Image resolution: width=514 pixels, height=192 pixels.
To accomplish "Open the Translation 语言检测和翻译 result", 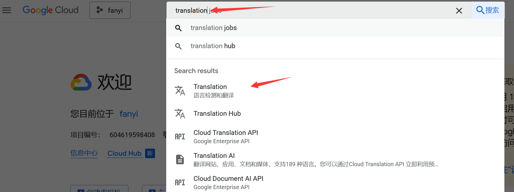I will pos(335,91).
